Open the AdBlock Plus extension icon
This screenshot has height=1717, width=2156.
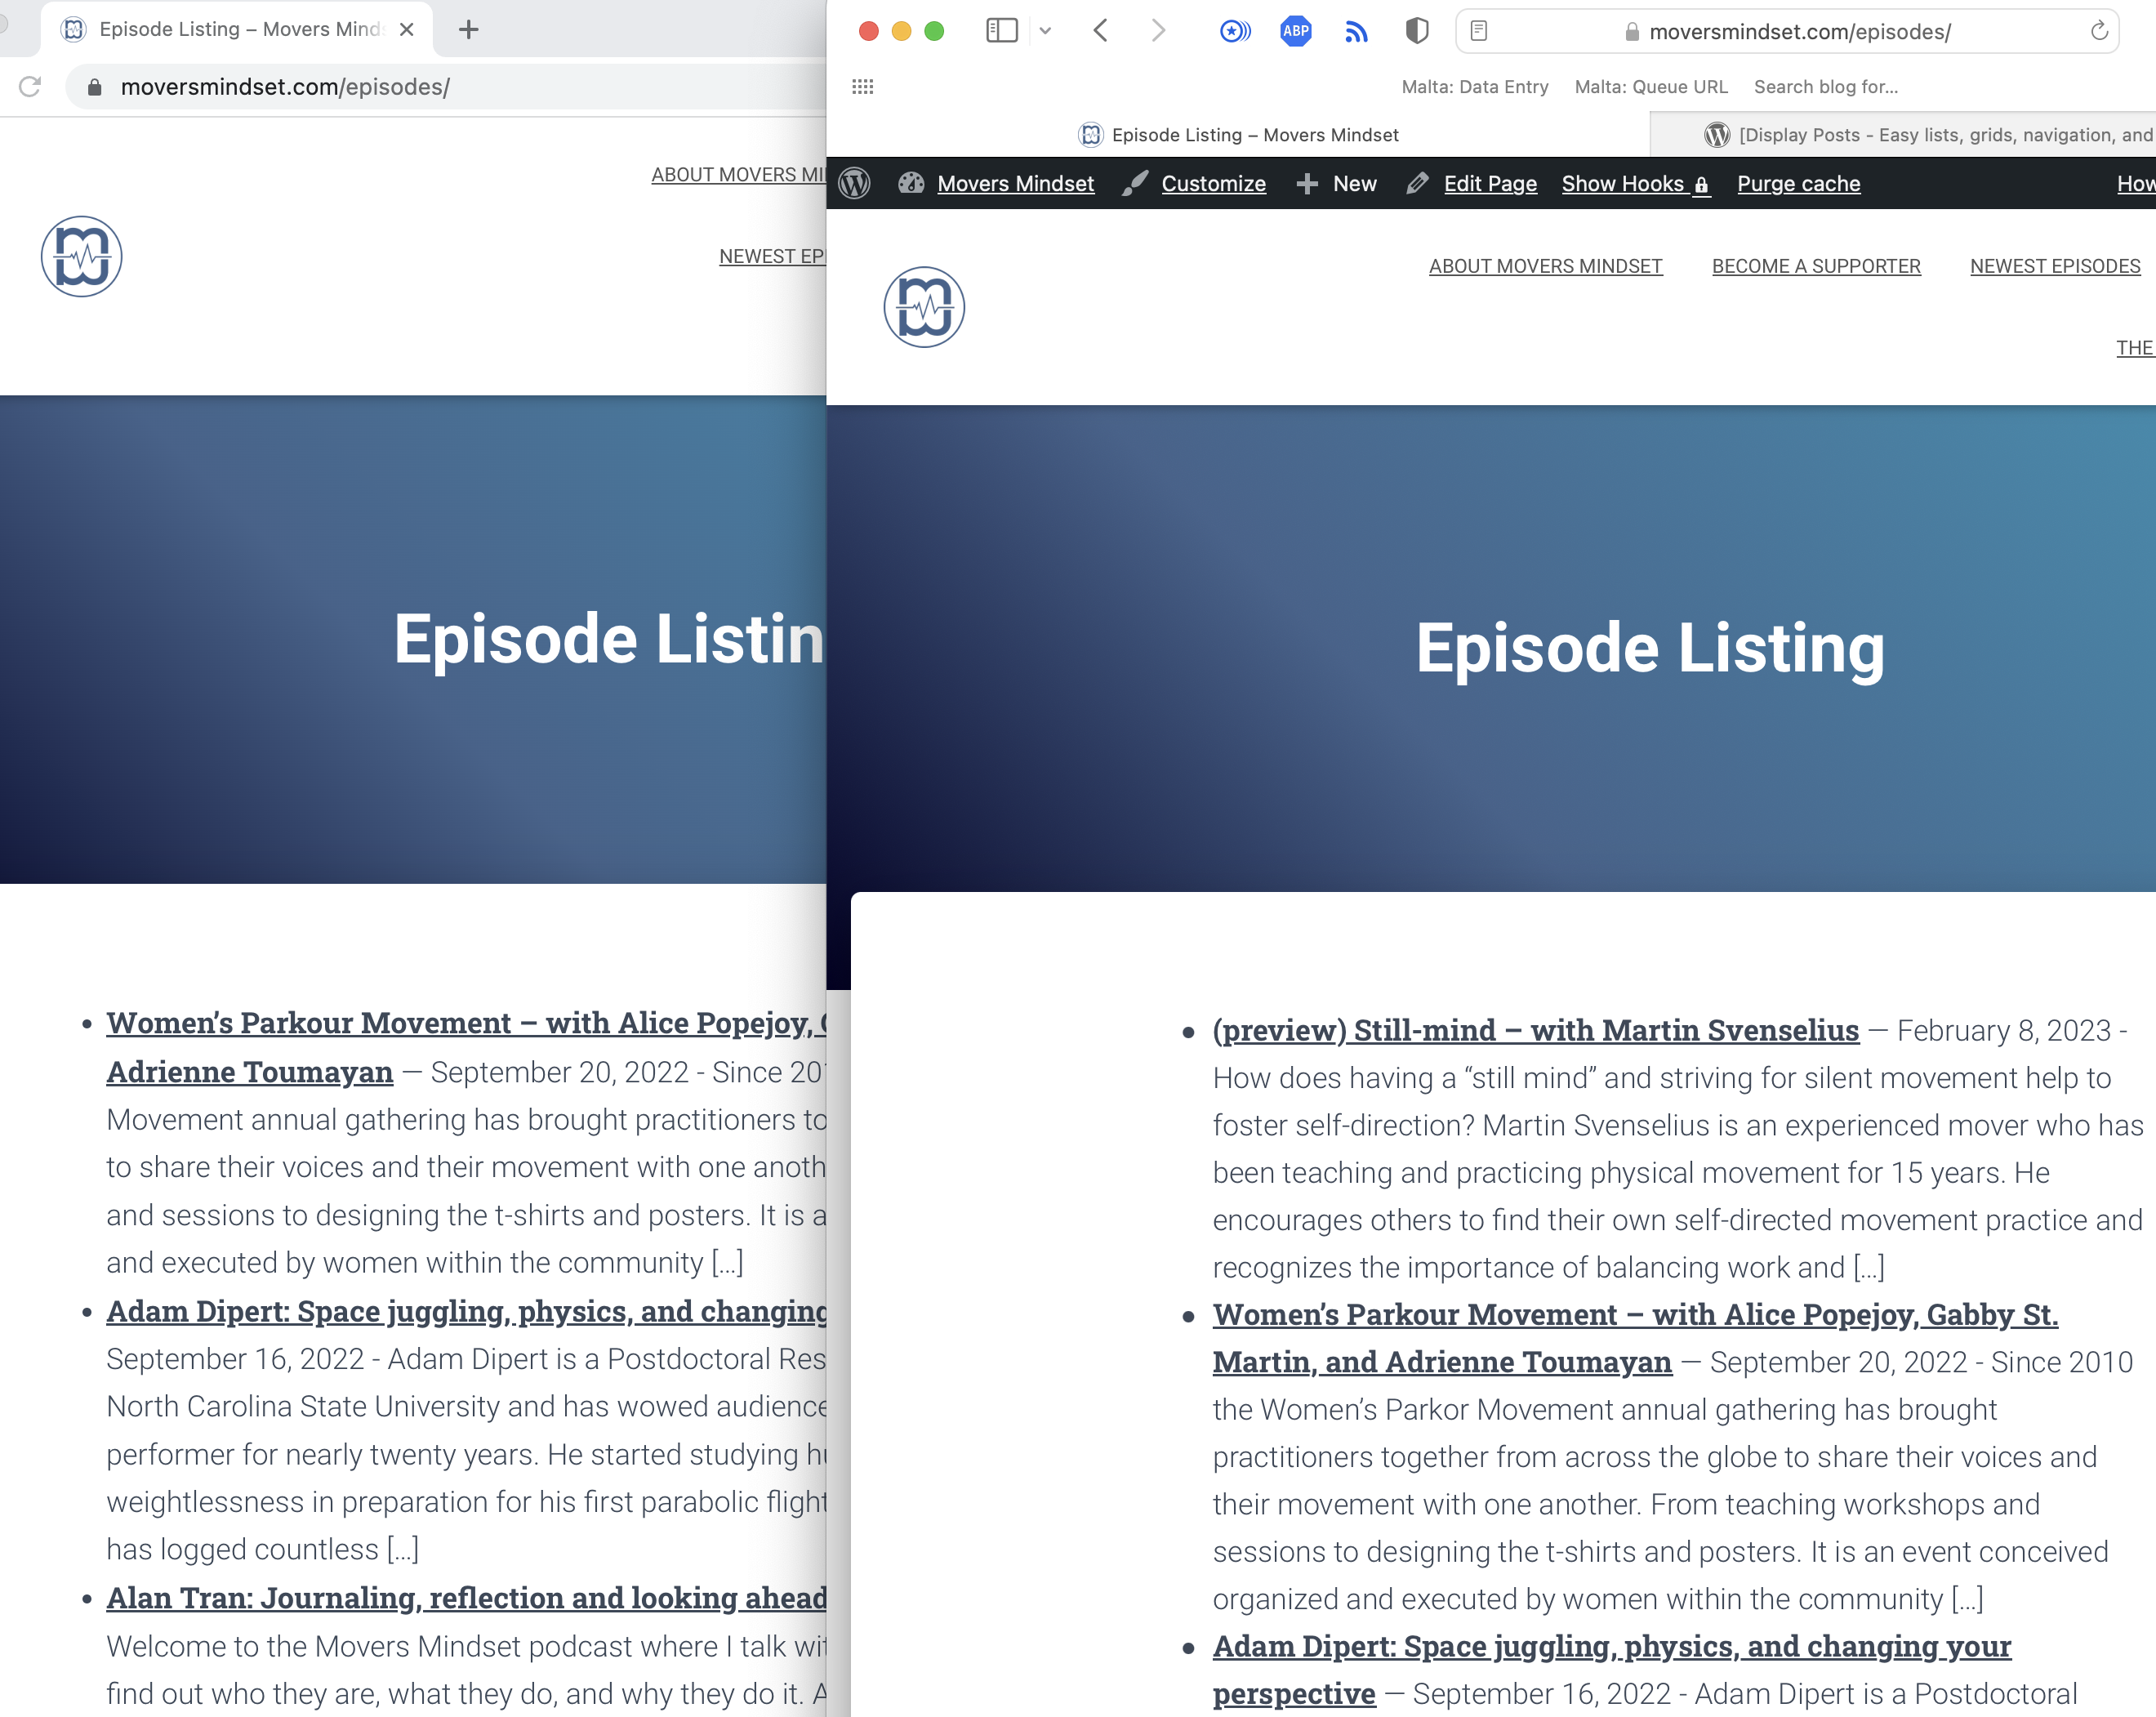click(1295, 31)
